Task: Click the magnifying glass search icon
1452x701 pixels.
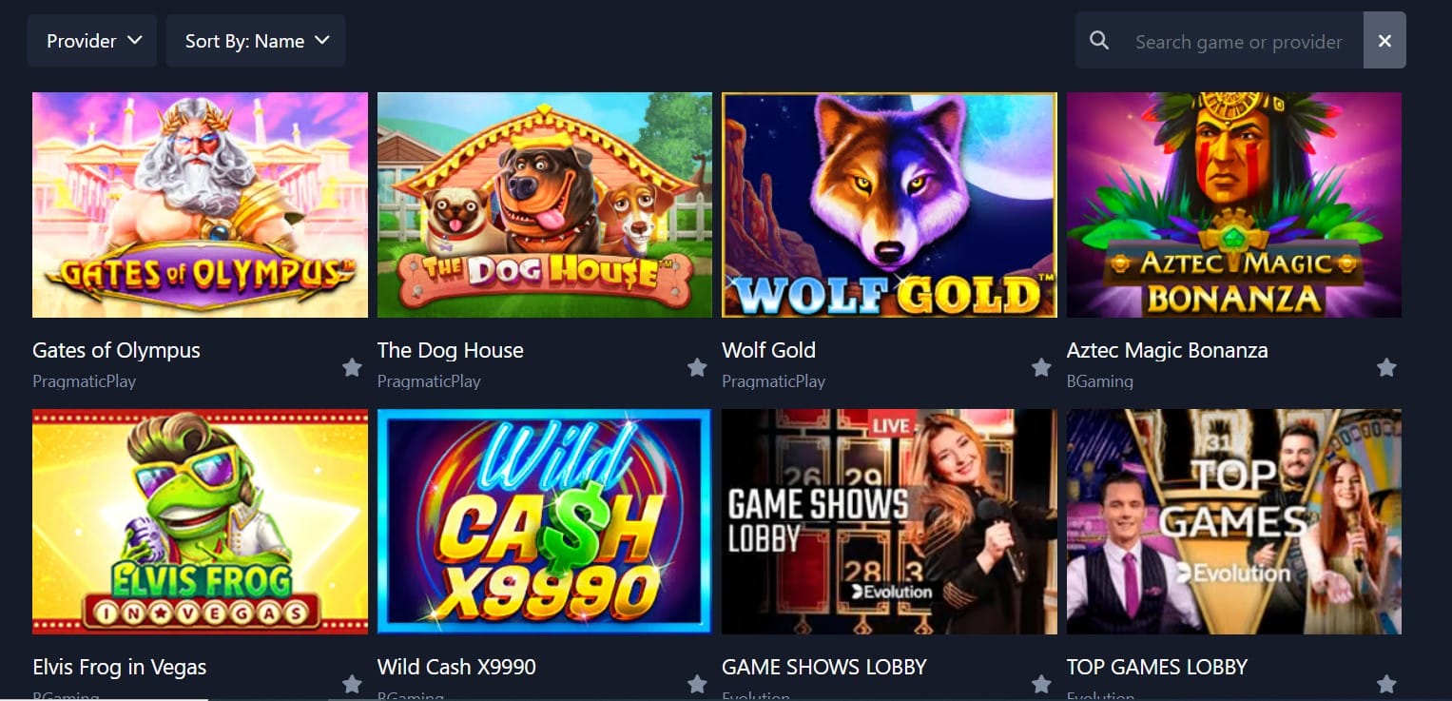Action: coord(1099,41)
